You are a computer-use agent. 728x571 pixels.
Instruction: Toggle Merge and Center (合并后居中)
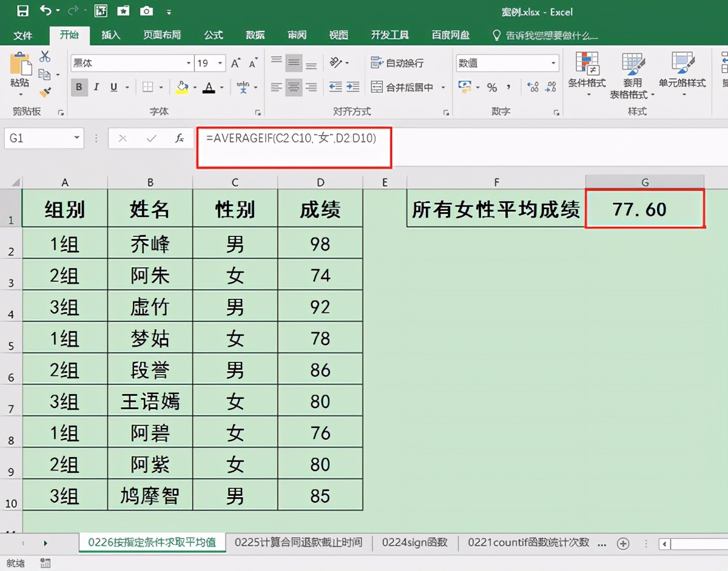[402, 87]
